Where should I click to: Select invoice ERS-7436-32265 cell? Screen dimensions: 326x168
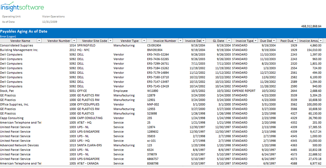coord(158,59)
